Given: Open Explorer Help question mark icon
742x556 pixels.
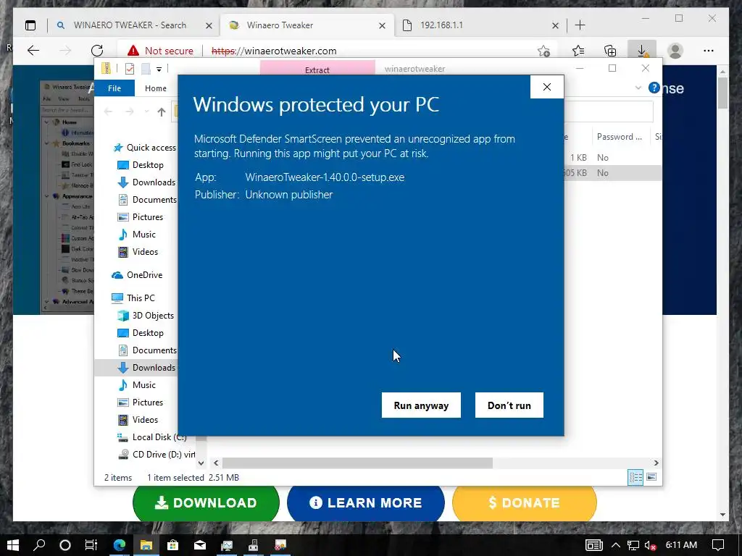Looking at the screenshot, I should tap(654, 88).
